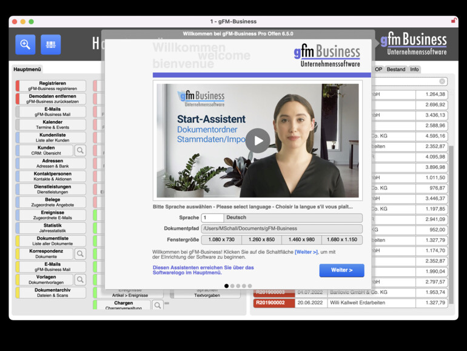
Task: Click amount cell 1.264,38
Action: (x=432, y=94)
